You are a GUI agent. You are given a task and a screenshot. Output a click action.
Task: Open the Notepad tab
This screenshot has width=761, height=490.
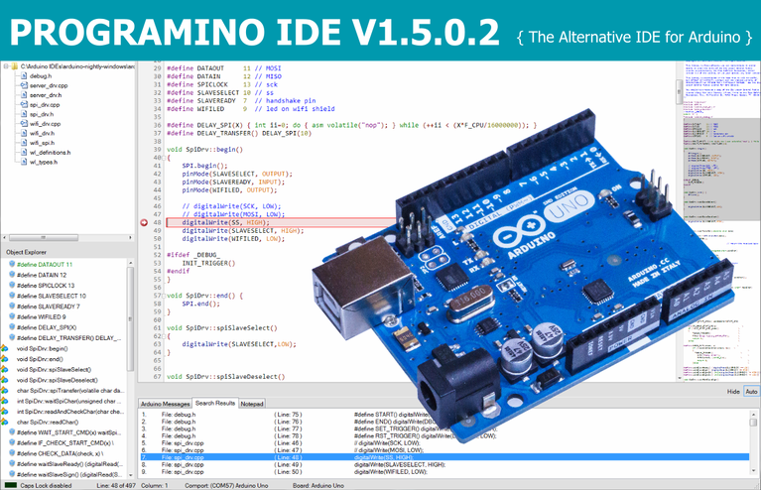(252, 404)
